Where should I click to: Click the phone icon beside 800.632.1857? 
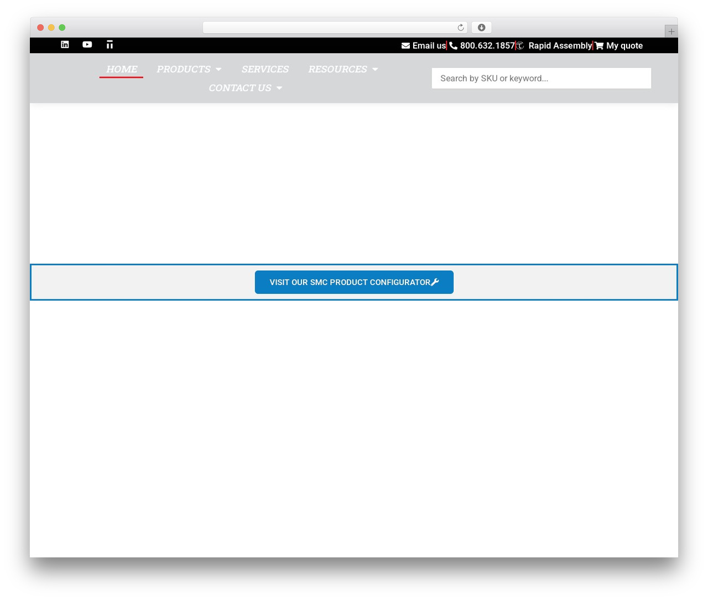(454, 46)
